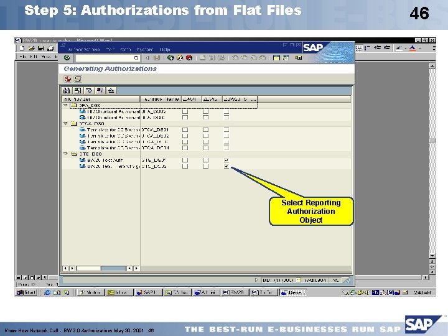Tick second checkbox in BW20 Test Auth row

[205, 161]
